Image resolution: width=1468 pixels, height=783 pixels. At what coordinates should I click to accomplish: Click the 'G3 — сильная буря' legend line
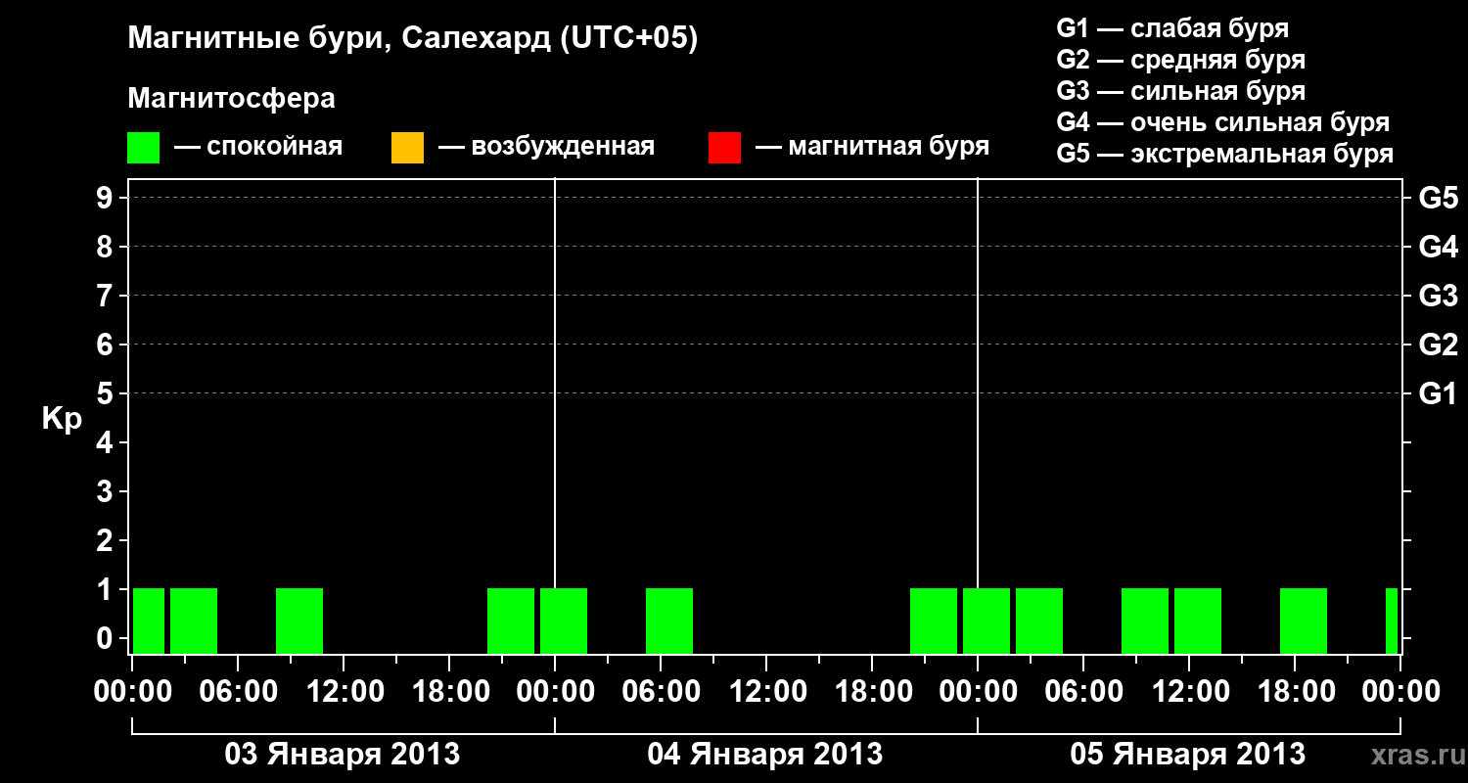[x=1180, y=91]
